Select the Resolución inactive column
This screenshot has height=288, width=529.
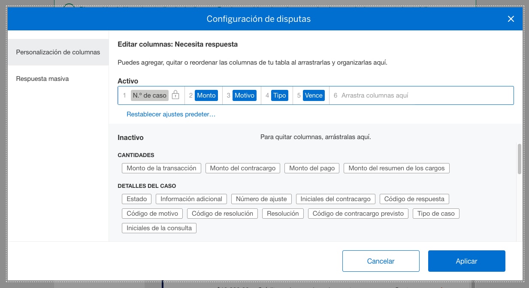(x=283, y=213)
